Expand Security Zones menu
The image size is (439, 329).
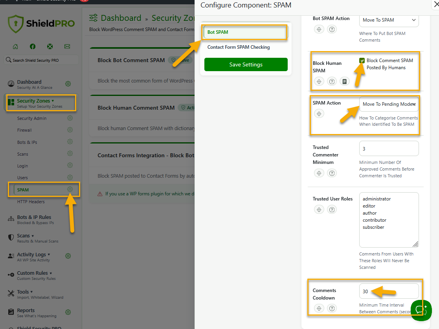pyautogui.click(x=41, y=103)
